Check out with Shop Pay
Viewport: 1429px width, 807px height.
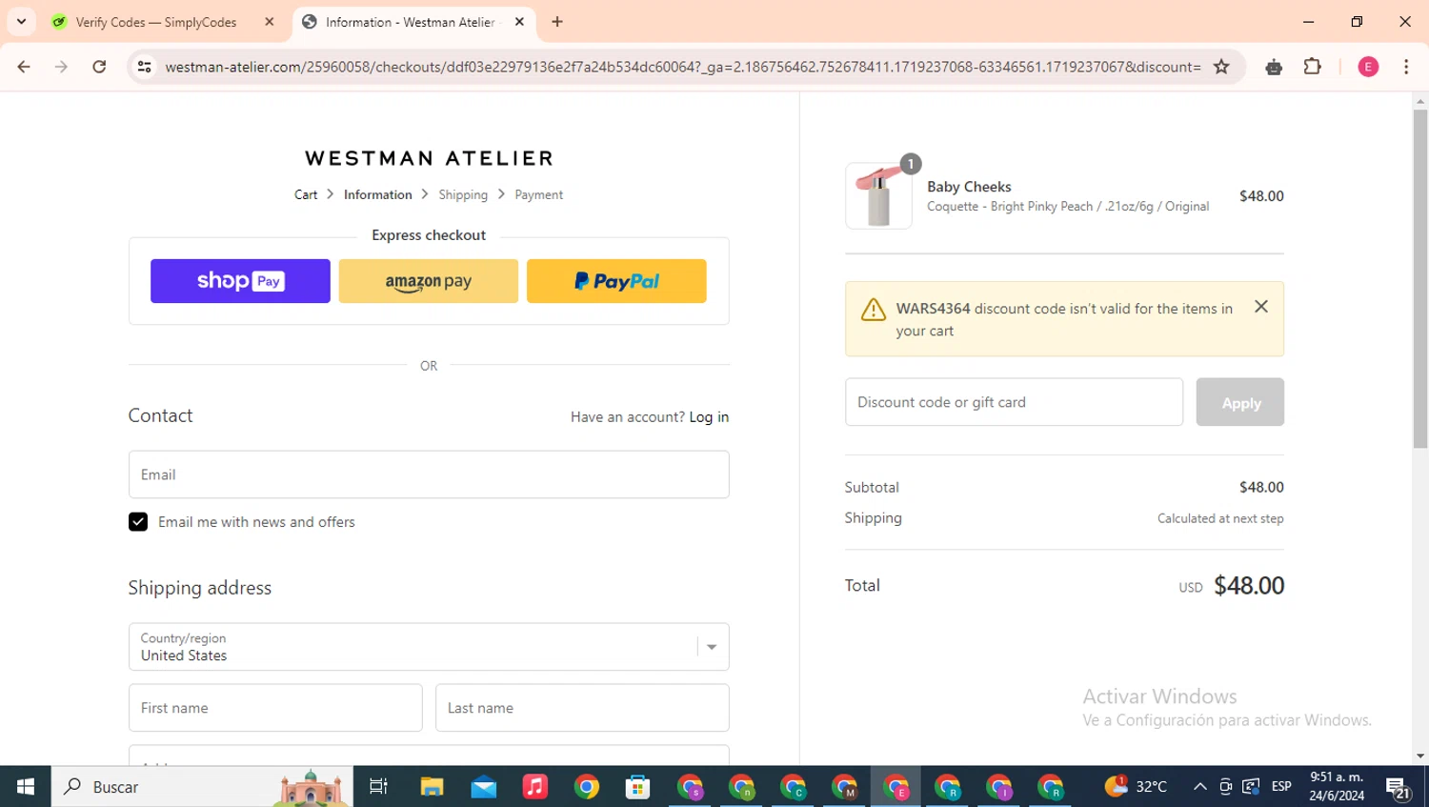click(240, 281)
